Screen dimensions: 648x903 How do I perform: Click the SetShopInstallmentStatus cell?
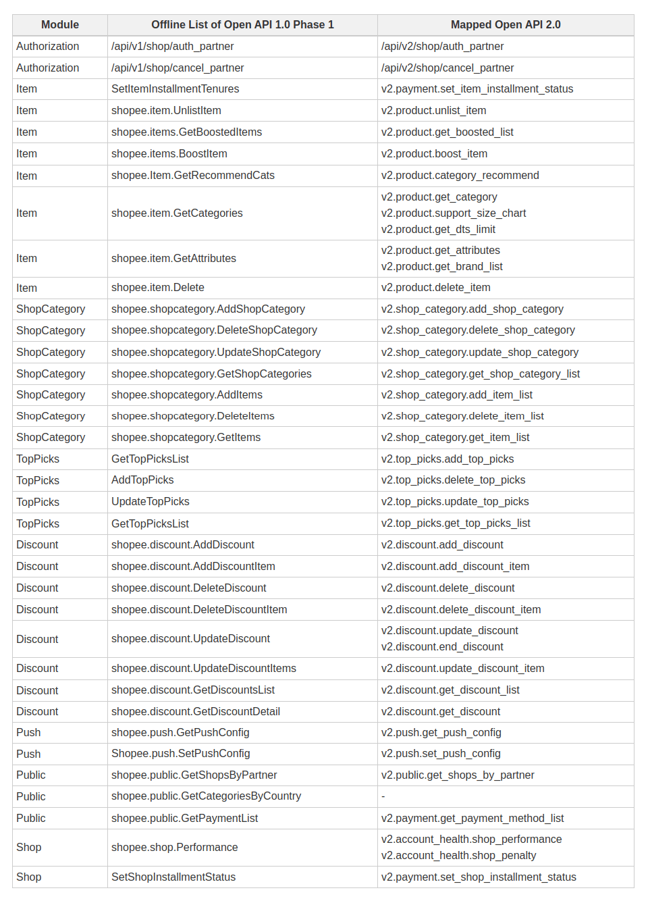[242, 877]
